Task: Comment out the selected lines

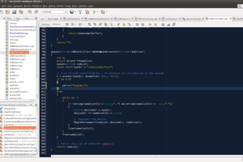Action: (x=163, y=24)
